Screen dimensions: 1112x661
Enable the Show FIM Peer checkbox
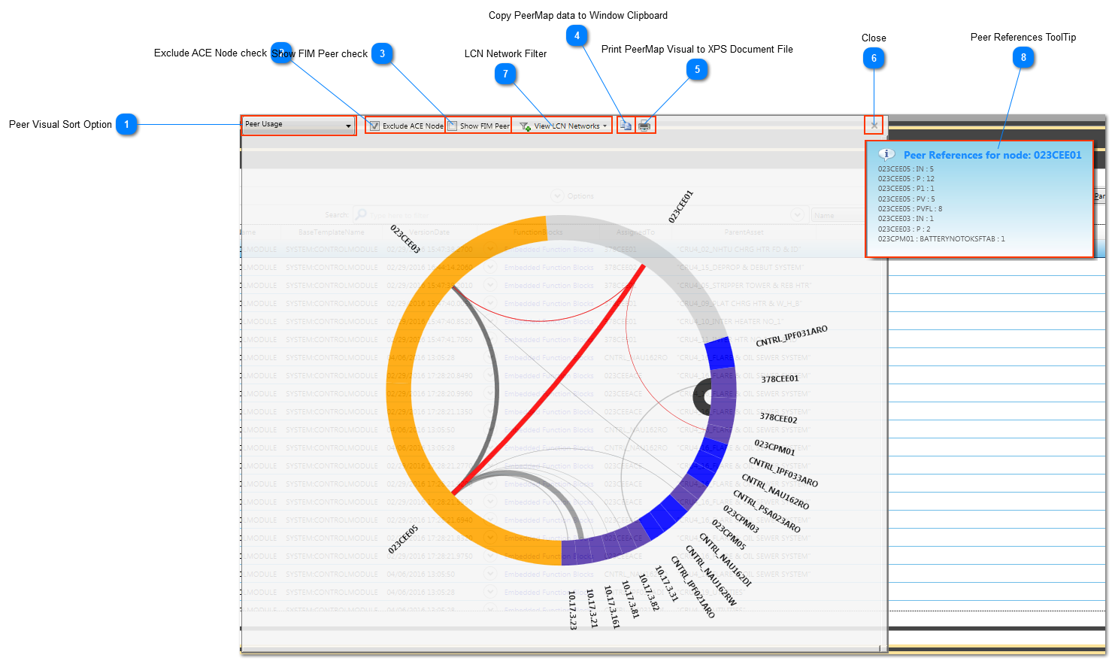tap(452, 126)
